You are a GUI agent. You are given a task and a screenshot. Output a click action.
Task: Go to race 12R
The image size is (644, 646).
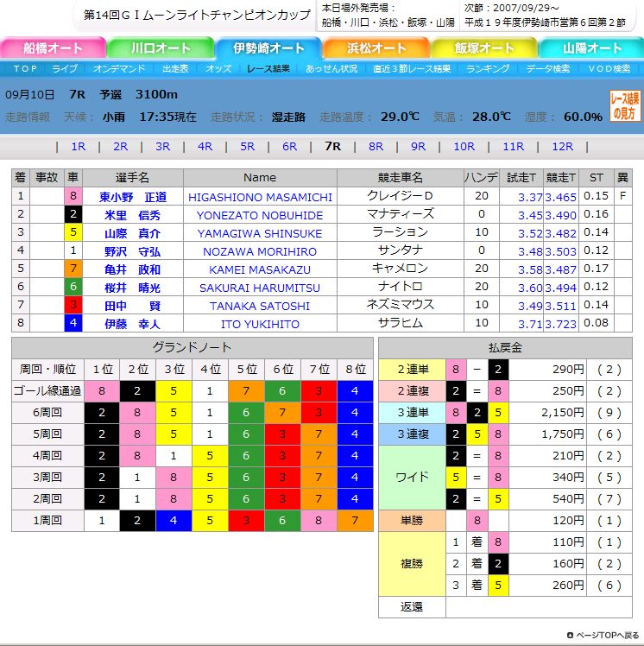(563, 146)
